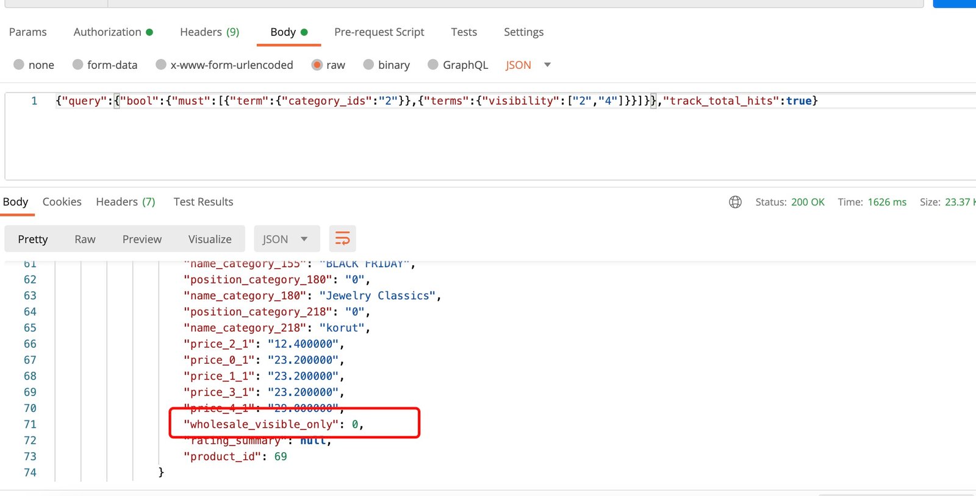Open the Params tab

27,32
